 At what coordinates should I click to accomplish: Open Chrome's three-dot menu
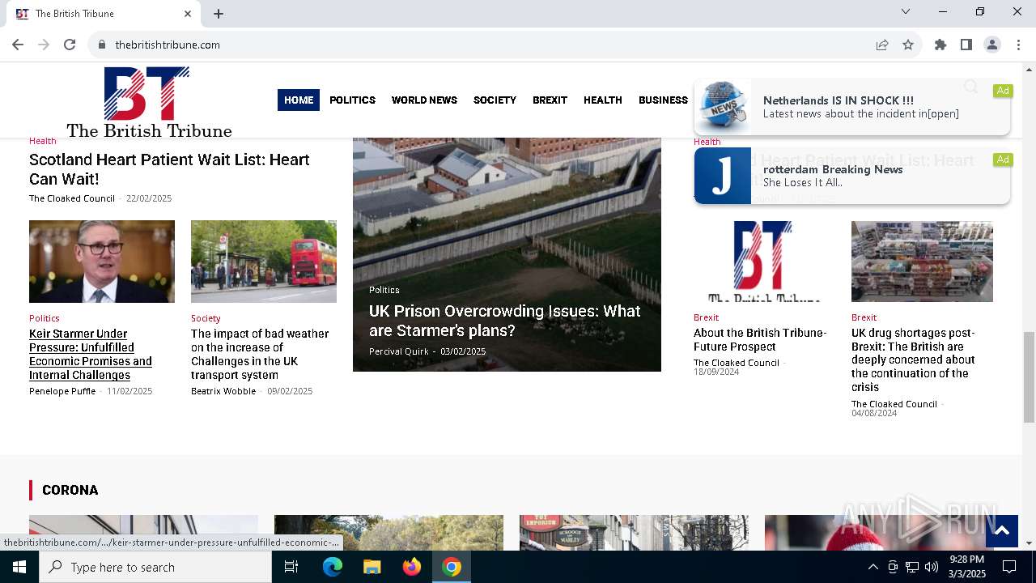1018,45
